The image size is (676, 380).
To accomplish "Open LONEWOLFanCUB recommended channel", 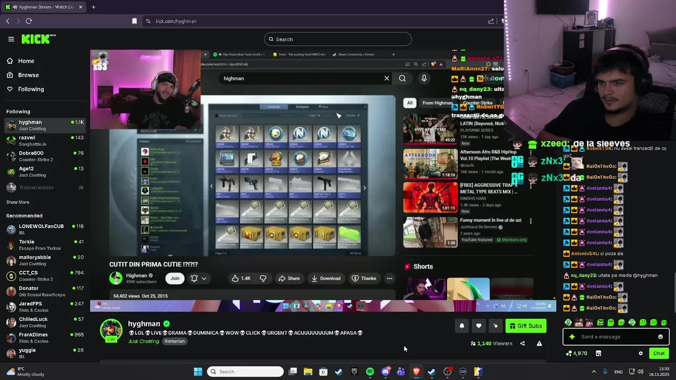I will (x=45, y=229).
